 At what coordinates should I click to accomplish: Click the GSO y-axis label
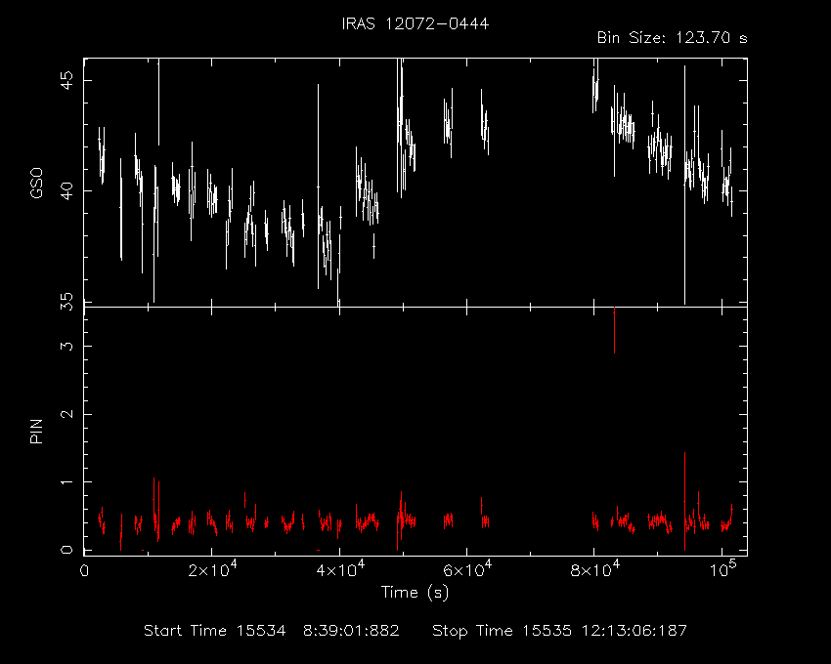click(36, 184)
